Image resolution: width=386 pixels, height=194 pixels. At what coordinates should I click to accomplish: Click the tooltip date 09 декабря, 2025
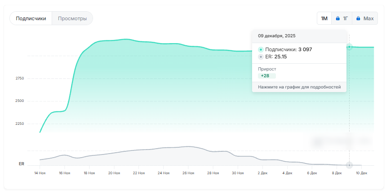(x=277, y=35)
